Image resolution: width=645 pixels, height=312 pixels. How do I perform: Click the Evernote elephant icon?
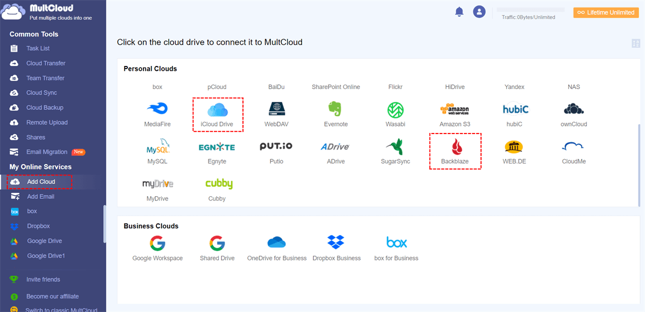[x=335, y=109]
